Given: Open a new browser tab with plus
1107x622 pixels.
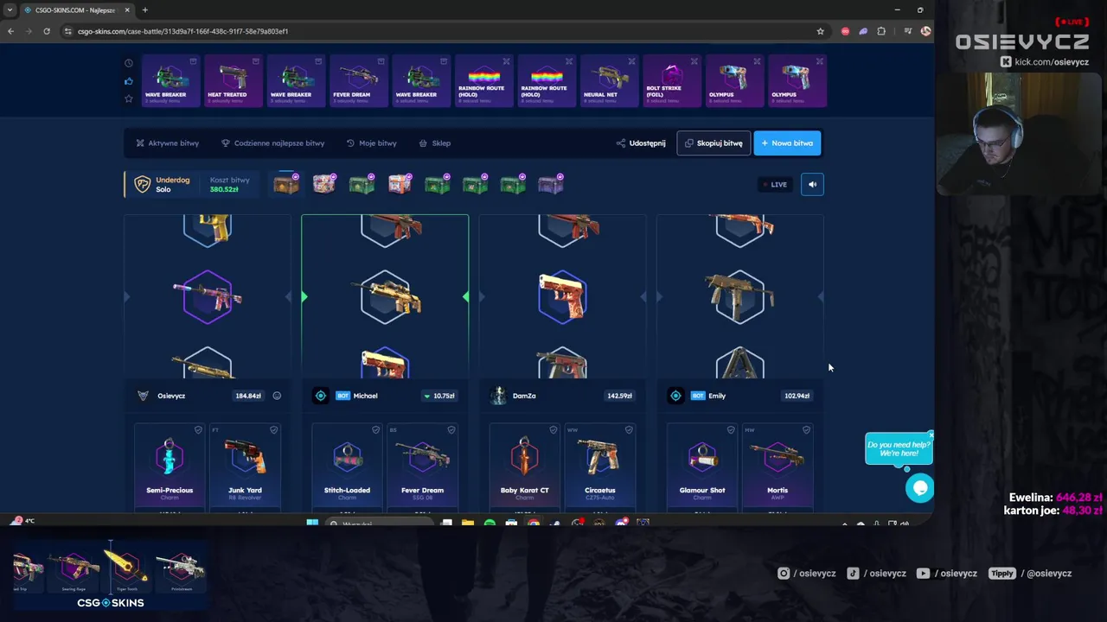Looking at the screenshot, I should point(144,10).
